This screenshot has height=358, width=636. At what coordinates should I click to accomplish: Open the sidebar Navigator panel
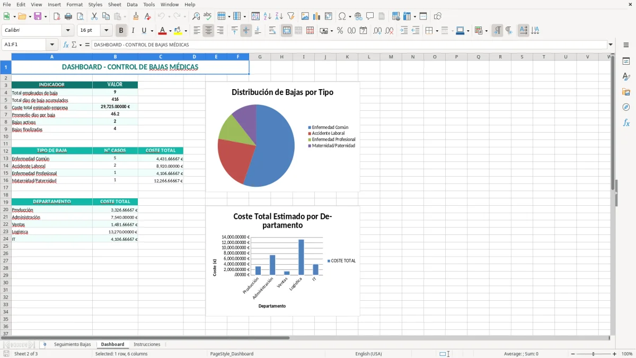click(626, 107)
